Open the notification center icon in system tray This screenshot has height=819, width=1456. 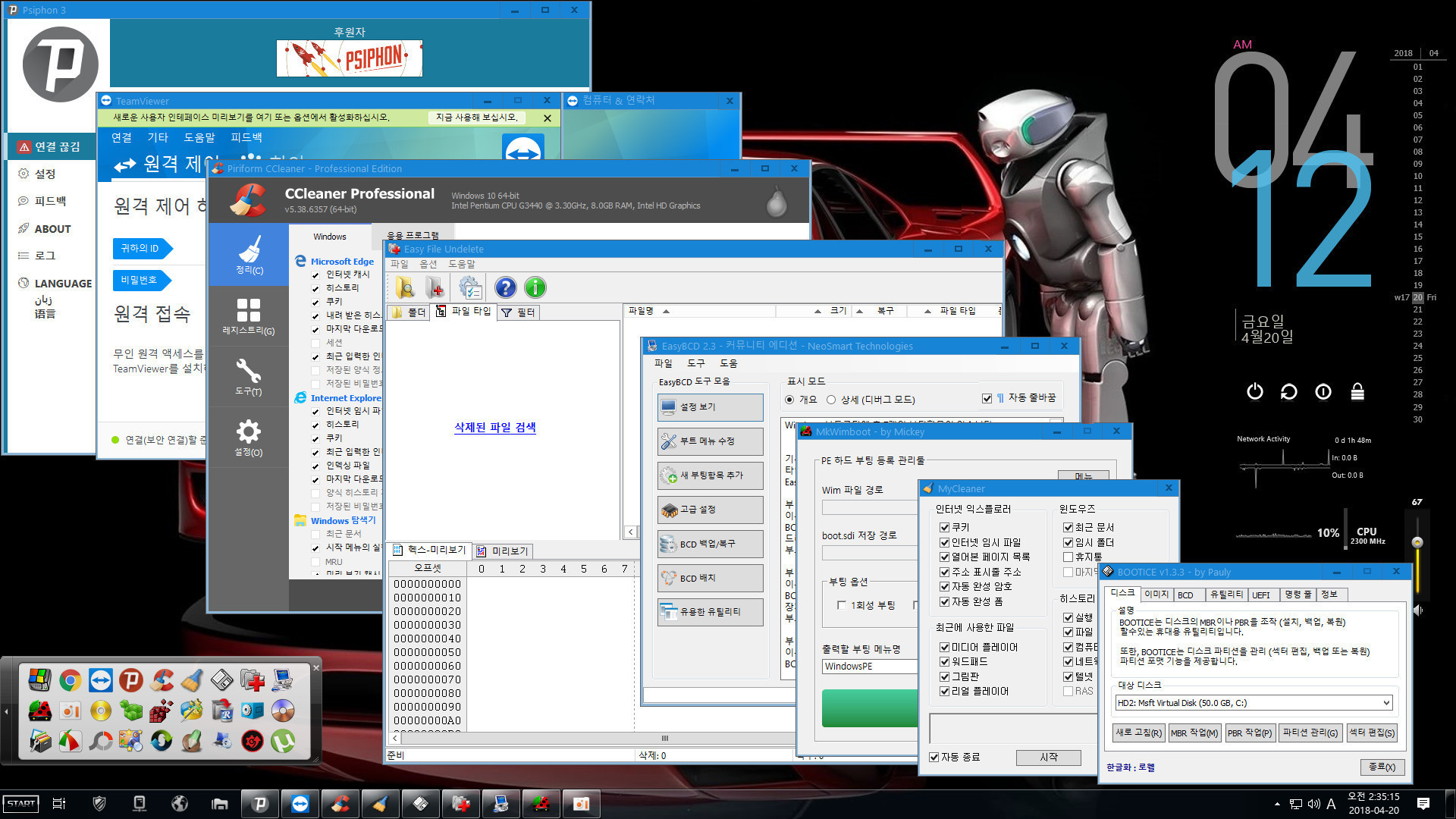pyautogui.click(x=1423, y=804)
